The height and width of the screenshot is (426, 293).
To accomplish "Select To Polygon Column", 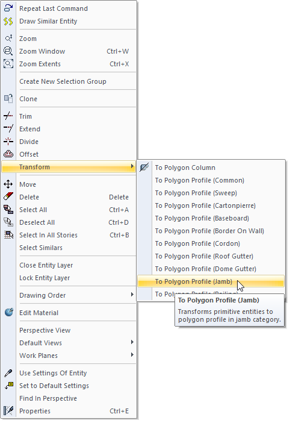I will pyautogui.click(x=211, y=168).
